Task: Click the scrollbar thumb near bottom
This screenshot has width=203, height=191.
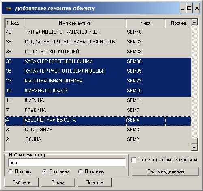Action: click(x=194, y=141)
